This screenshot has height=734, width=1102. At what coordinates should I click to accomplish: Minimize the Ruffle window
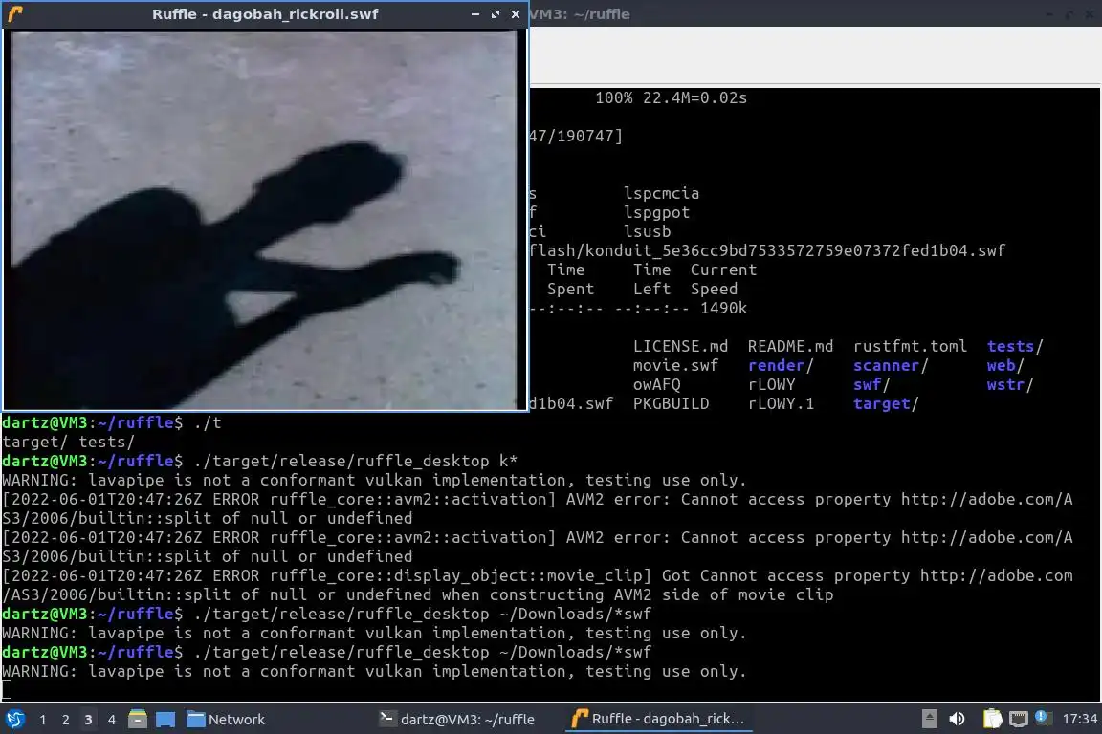[475, 14]
